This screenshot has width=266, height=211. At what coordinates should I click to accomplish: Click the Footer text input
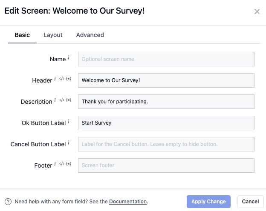pos(166,165)
